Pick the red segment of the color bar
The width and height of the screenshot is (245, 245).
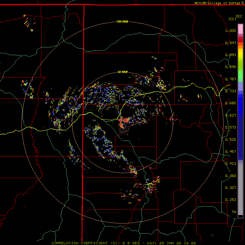[x=240, y=41]
